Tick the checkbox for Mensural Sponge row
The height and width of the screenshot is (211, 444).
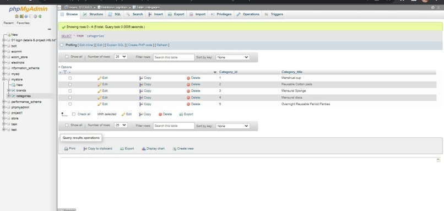70,91
